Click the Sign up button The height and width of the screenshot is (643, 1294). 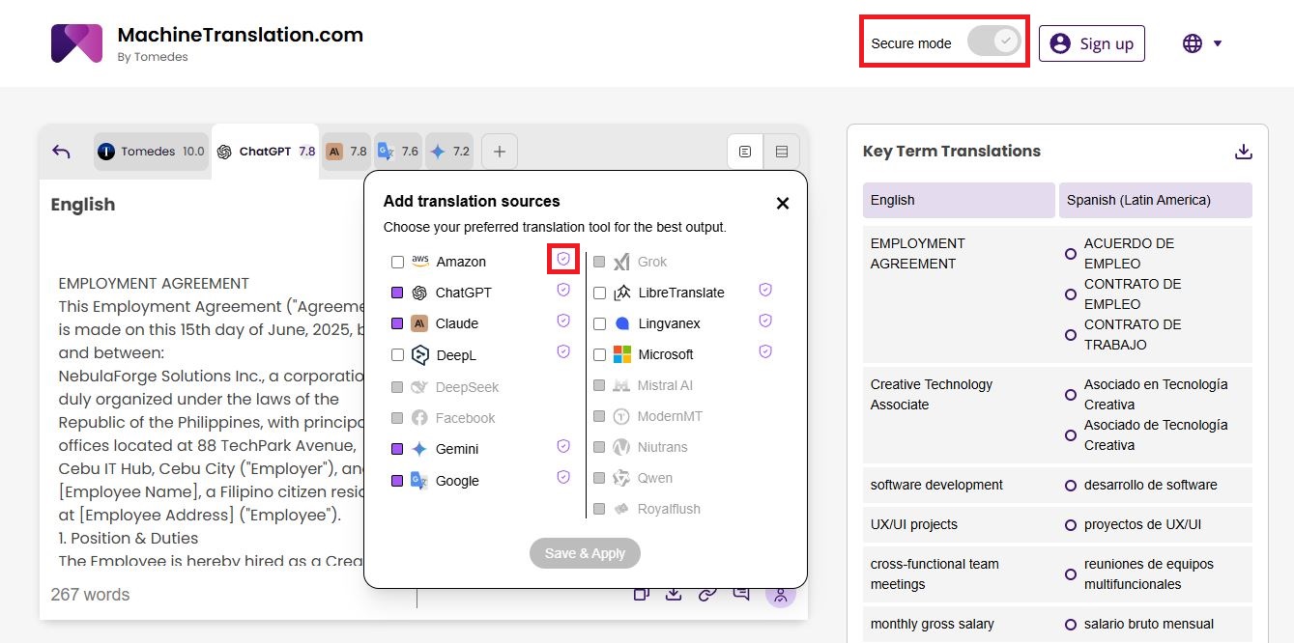(x=1091, y=43)
